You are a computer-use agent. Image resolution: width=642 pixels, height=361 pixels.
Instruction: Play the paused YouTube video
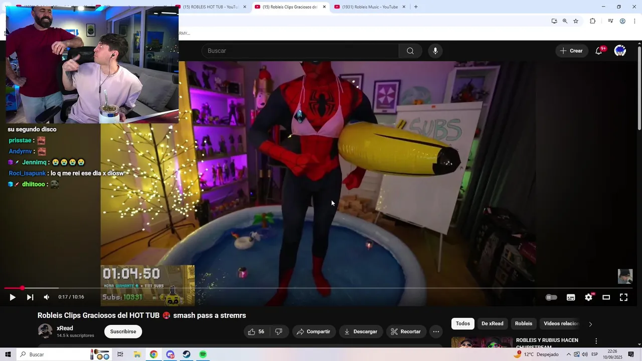pos(13,297)
